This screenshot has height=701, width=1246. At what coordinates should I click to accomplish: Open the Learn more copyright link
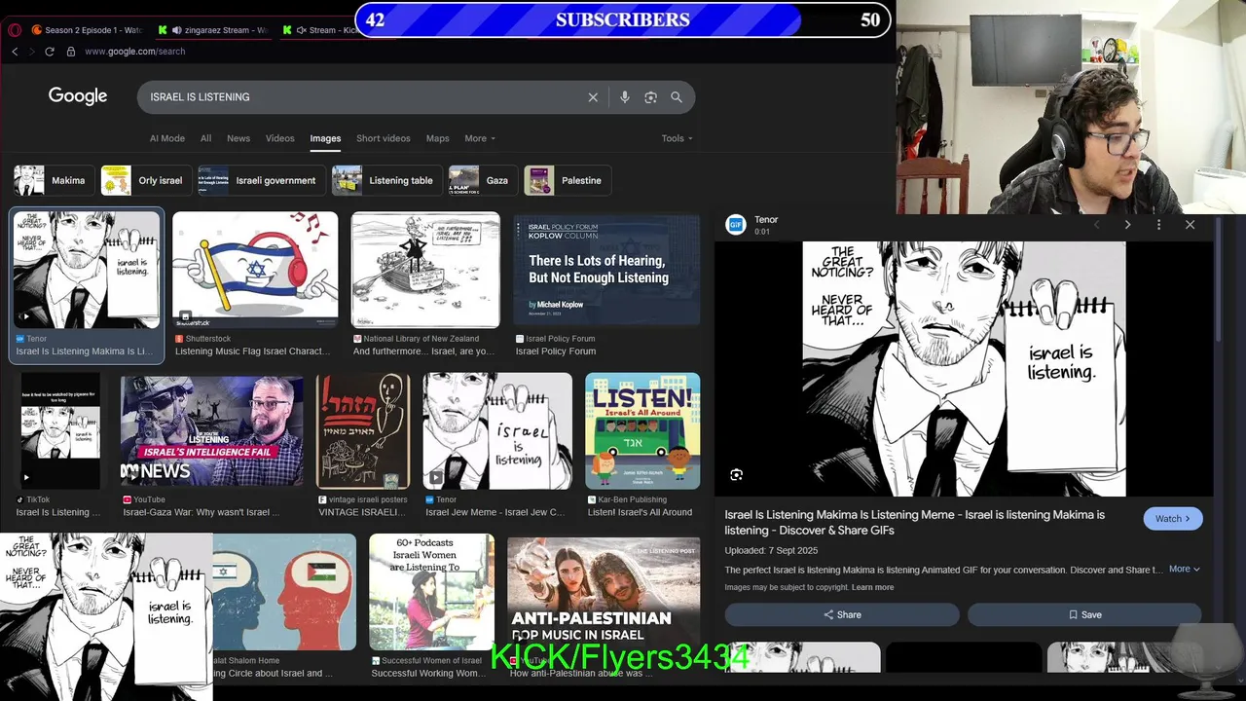872,587
